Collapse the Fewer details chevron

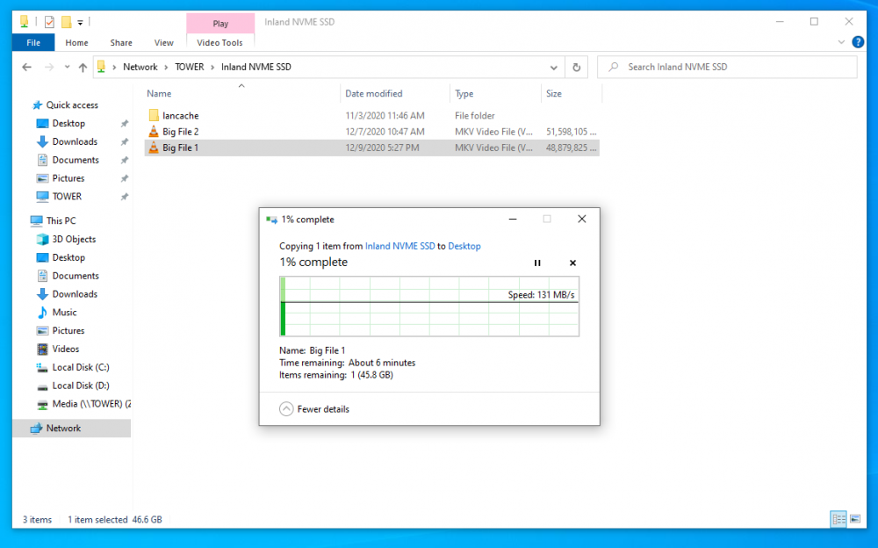pyautogui.click(x=286, y=409)
